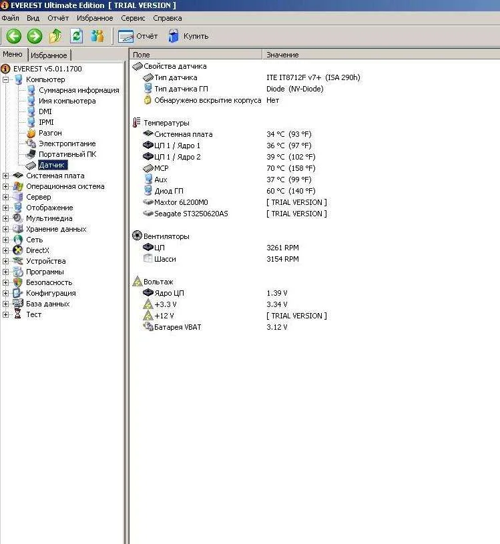Expand the Системная плата tree node
This screenshot has width=500, height=544.
tap(5, 176)
